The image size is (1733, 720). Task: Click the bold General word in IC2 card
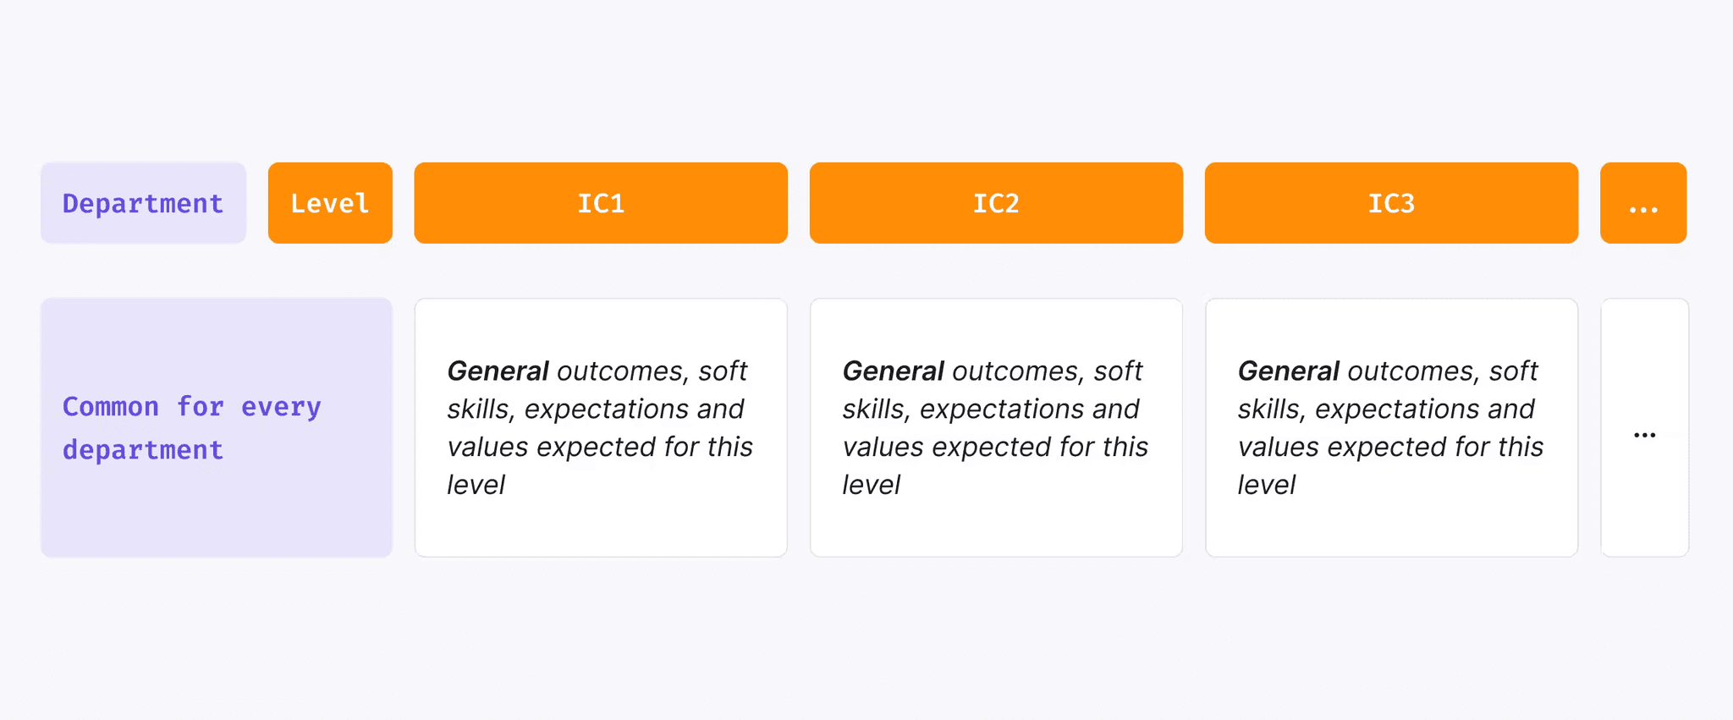tap(893, 371)
